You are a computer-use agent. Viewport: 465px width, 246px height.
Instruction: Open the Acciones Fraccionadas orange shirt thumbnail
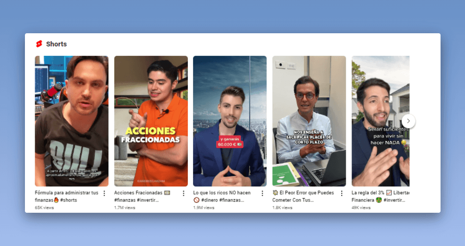pos(151,121)
